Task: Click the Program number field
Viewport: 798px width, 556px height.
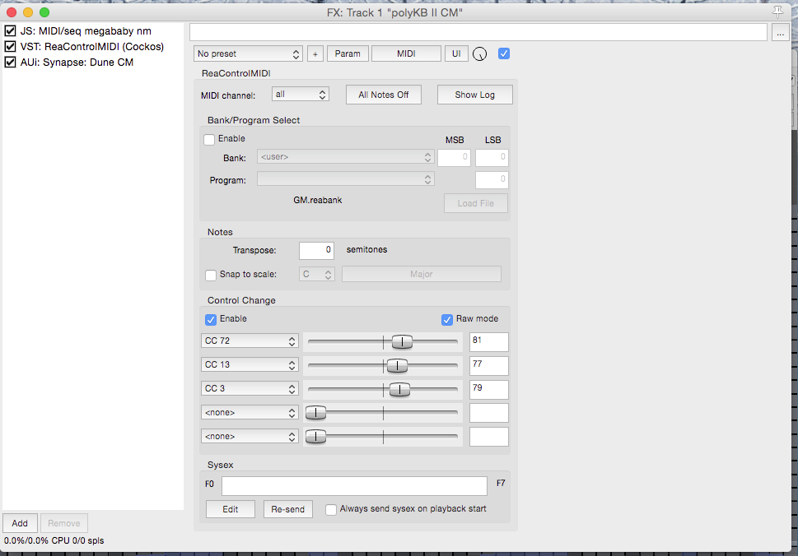Action: pos(492,180)
